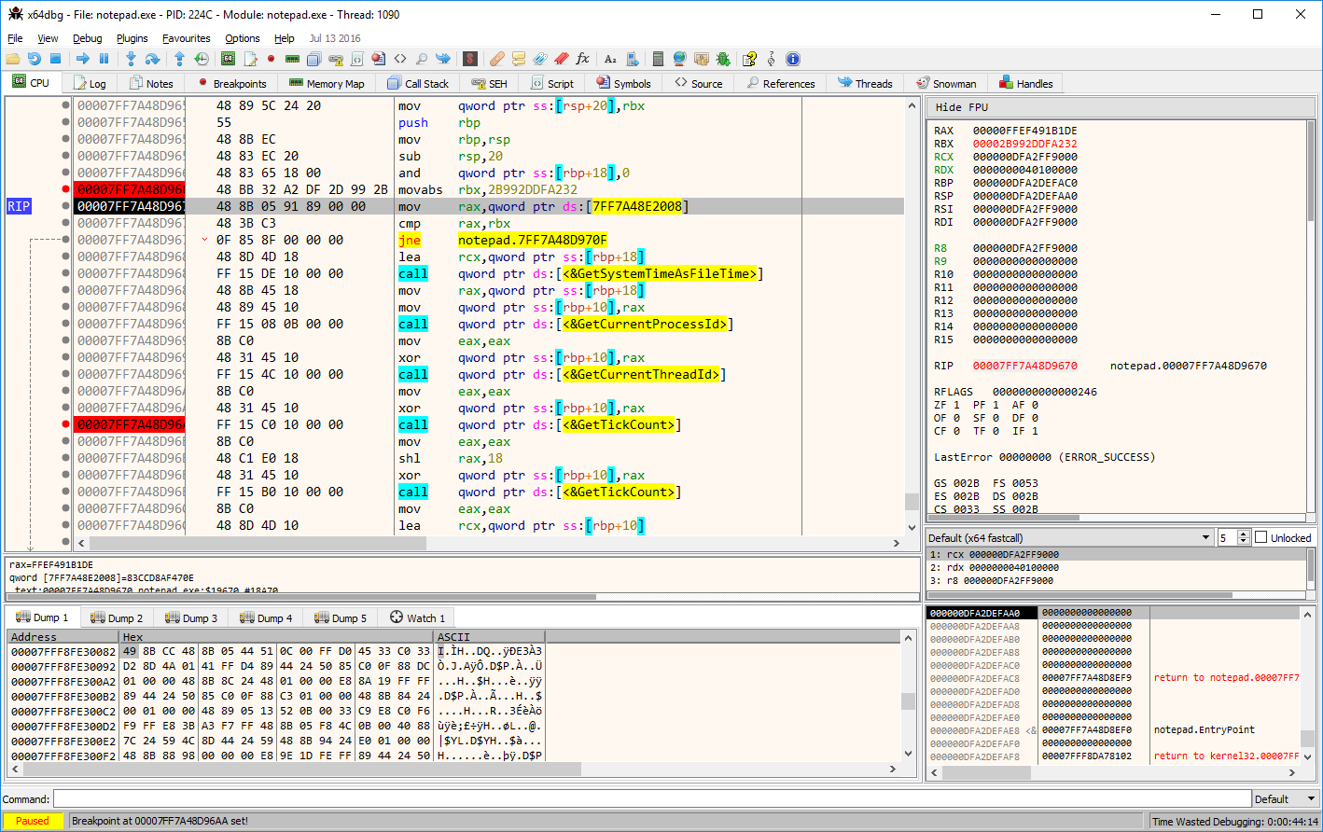Open the 'Default (x64 fastcall)' calling convention dropdown
Screen dimensions: 1323x832
(x=1069, y=537)
